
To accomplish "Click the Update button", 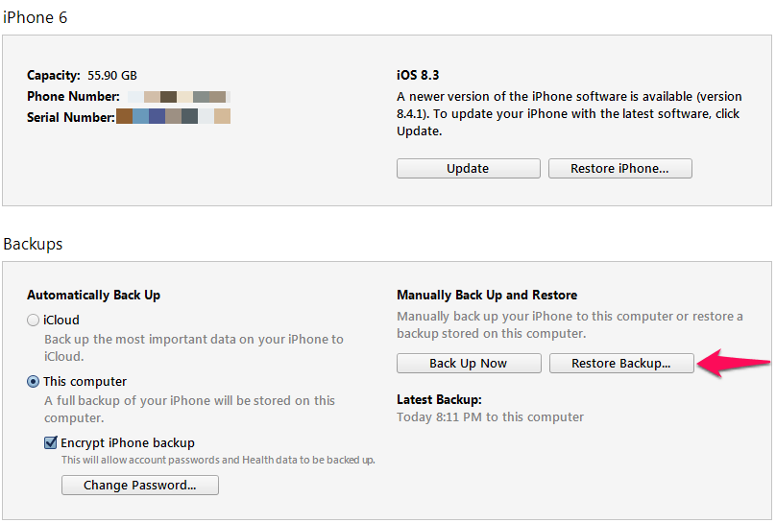I will [x=468, y=169].
